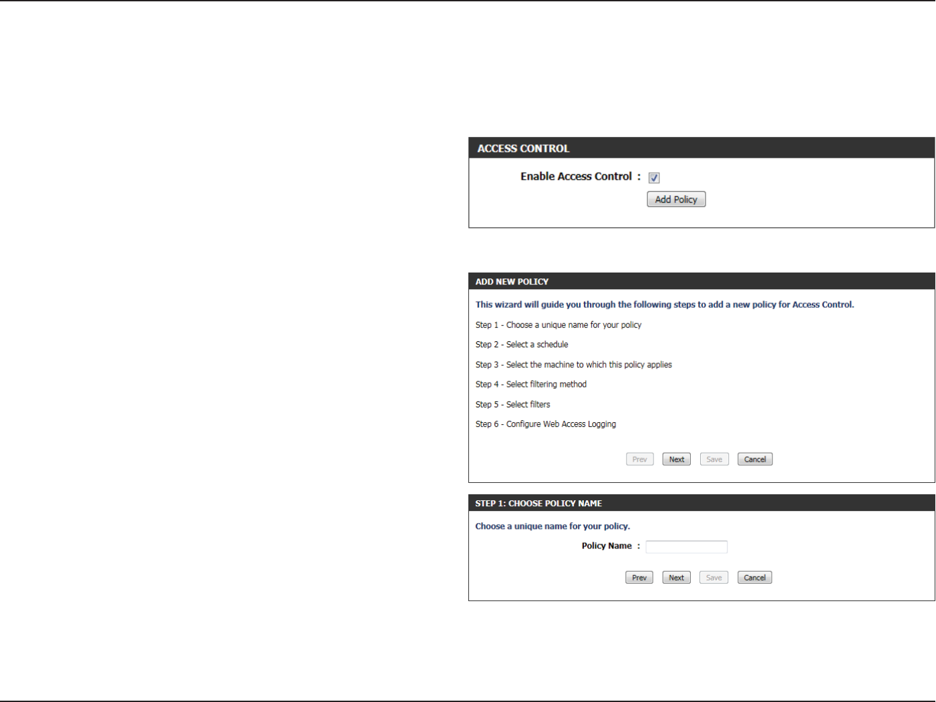The image size is (936, 702).
Task: Click the Add New Policy header bar
Action: [x=701, y=281]
